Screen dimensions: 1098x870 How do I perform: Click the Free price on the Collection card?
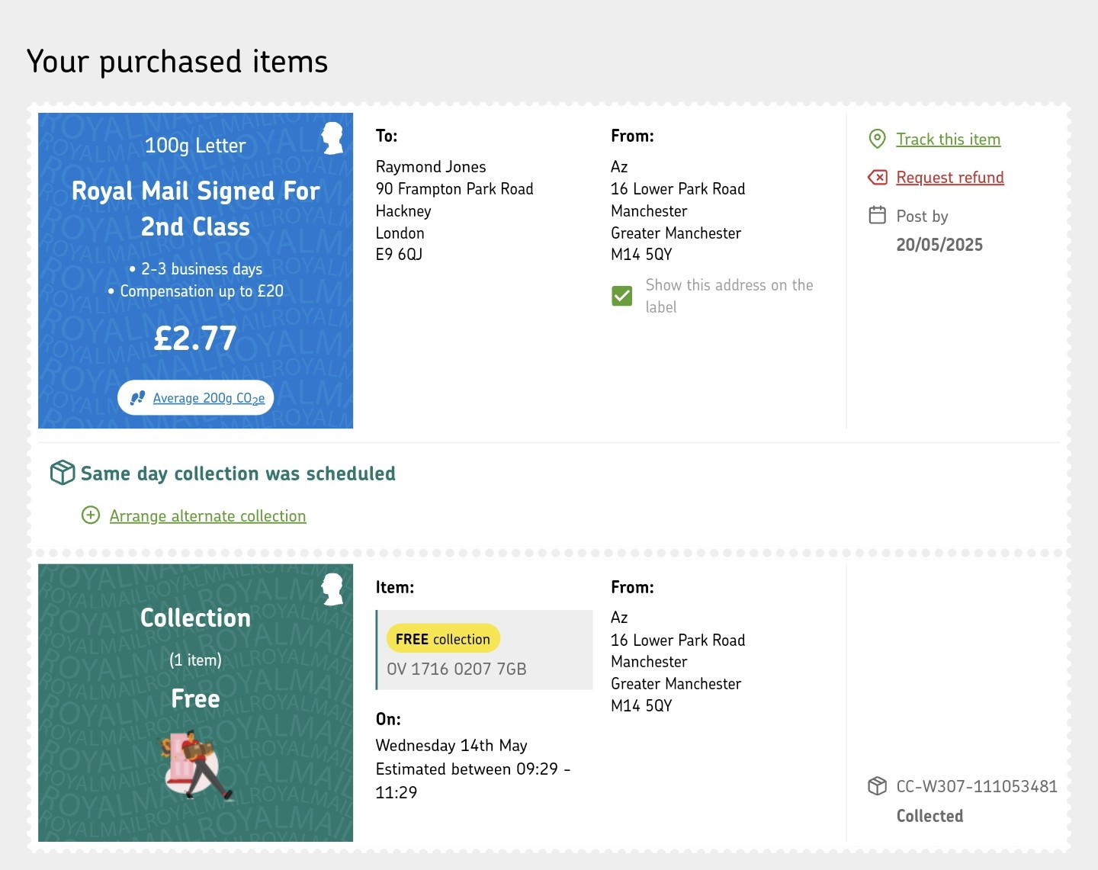click(x=195, y=698)
